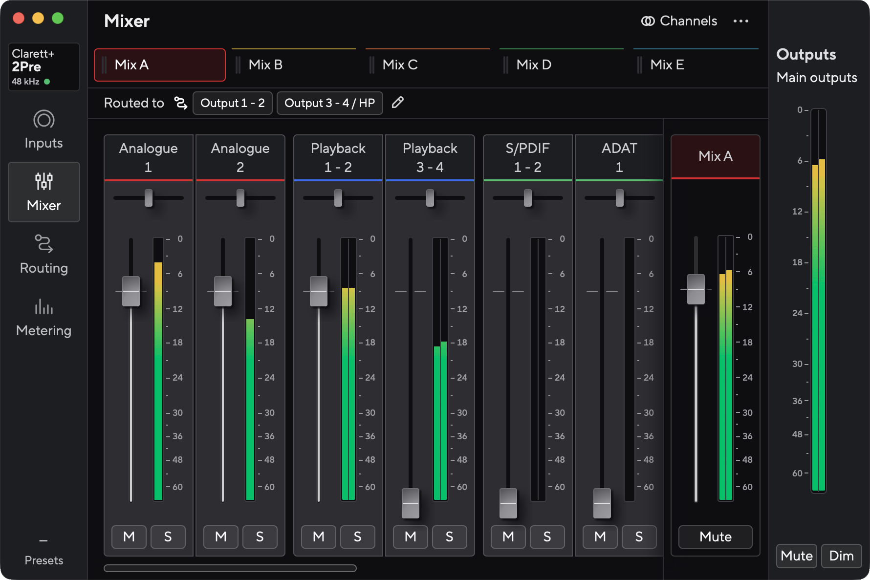Click the Clarett+ 2Pre device tile
870x580 pixels.
(43, 67)
